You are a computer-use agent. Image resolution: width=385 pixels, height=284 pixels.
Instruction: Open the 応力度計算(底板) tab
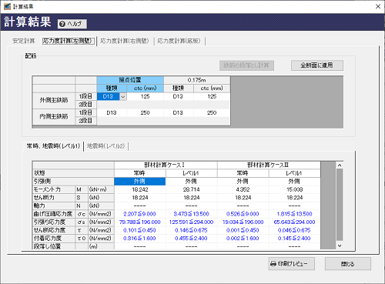tap(179, 41)
